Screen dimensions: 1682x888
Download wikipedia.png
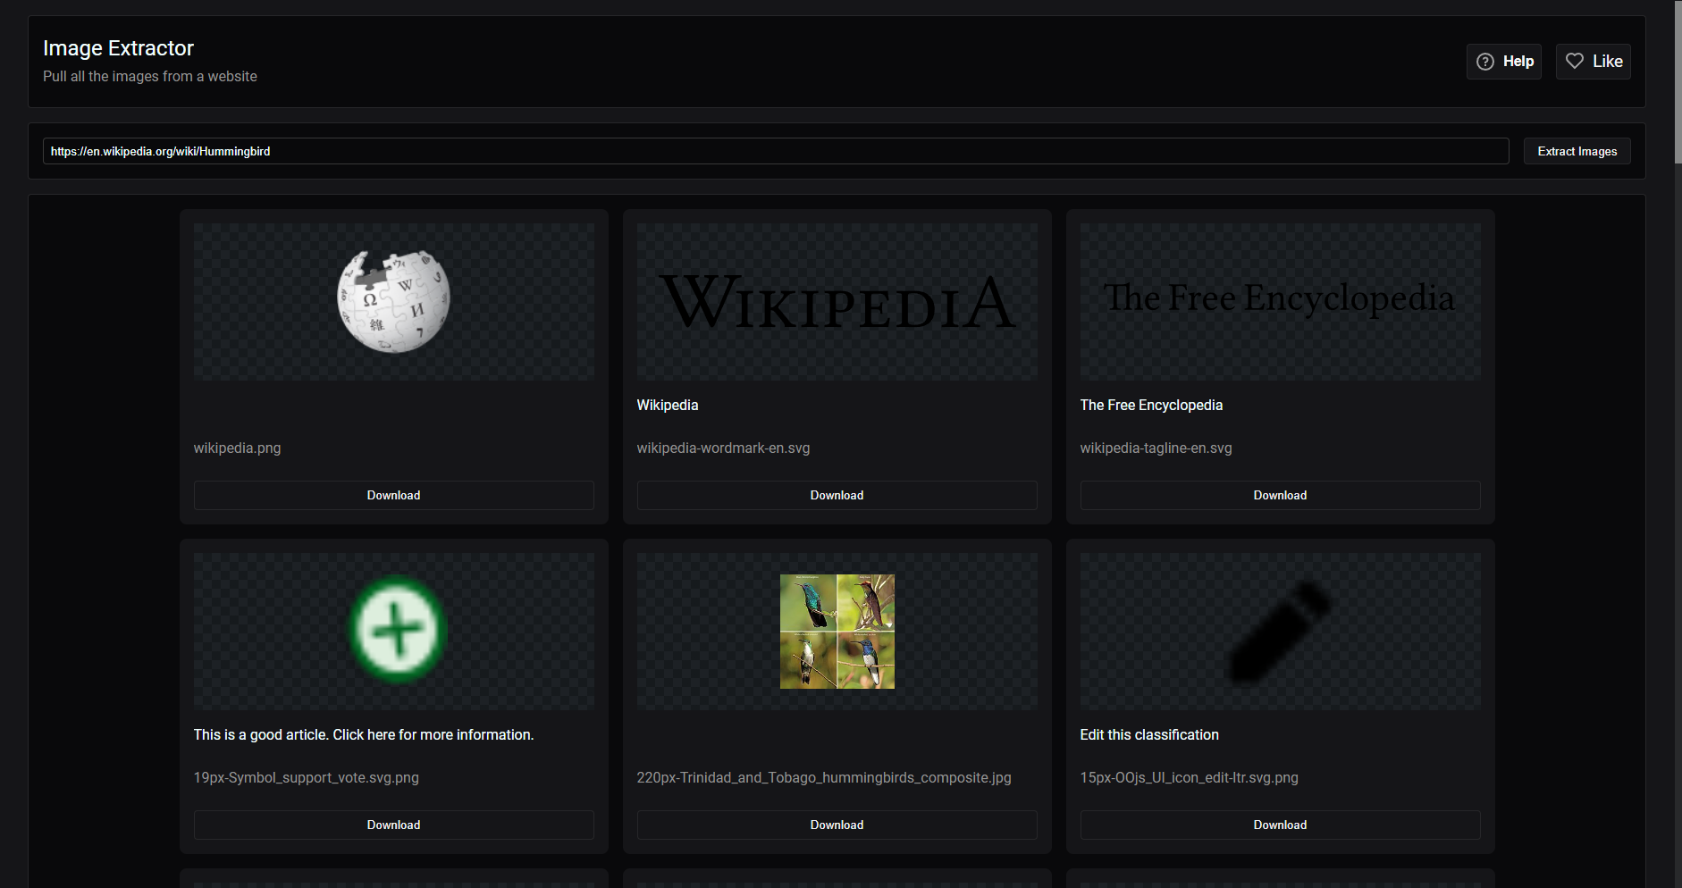click(393, 495)
